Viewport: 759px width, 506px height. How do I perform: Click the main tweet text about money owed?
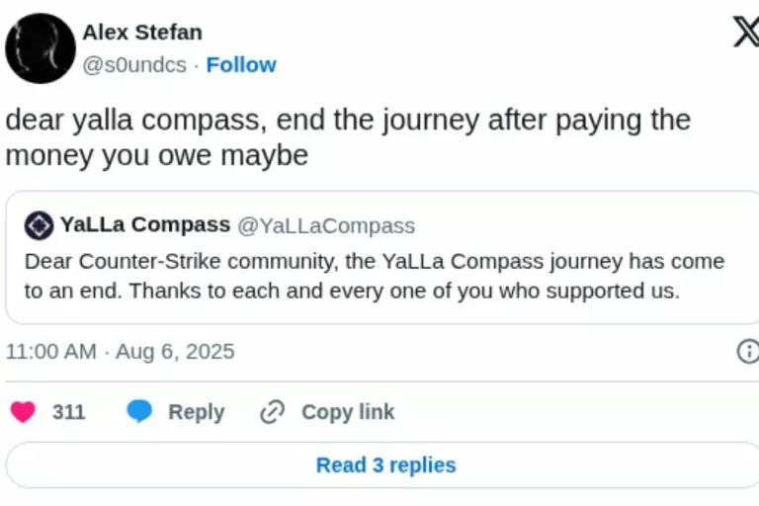click(x=348, y=137)
